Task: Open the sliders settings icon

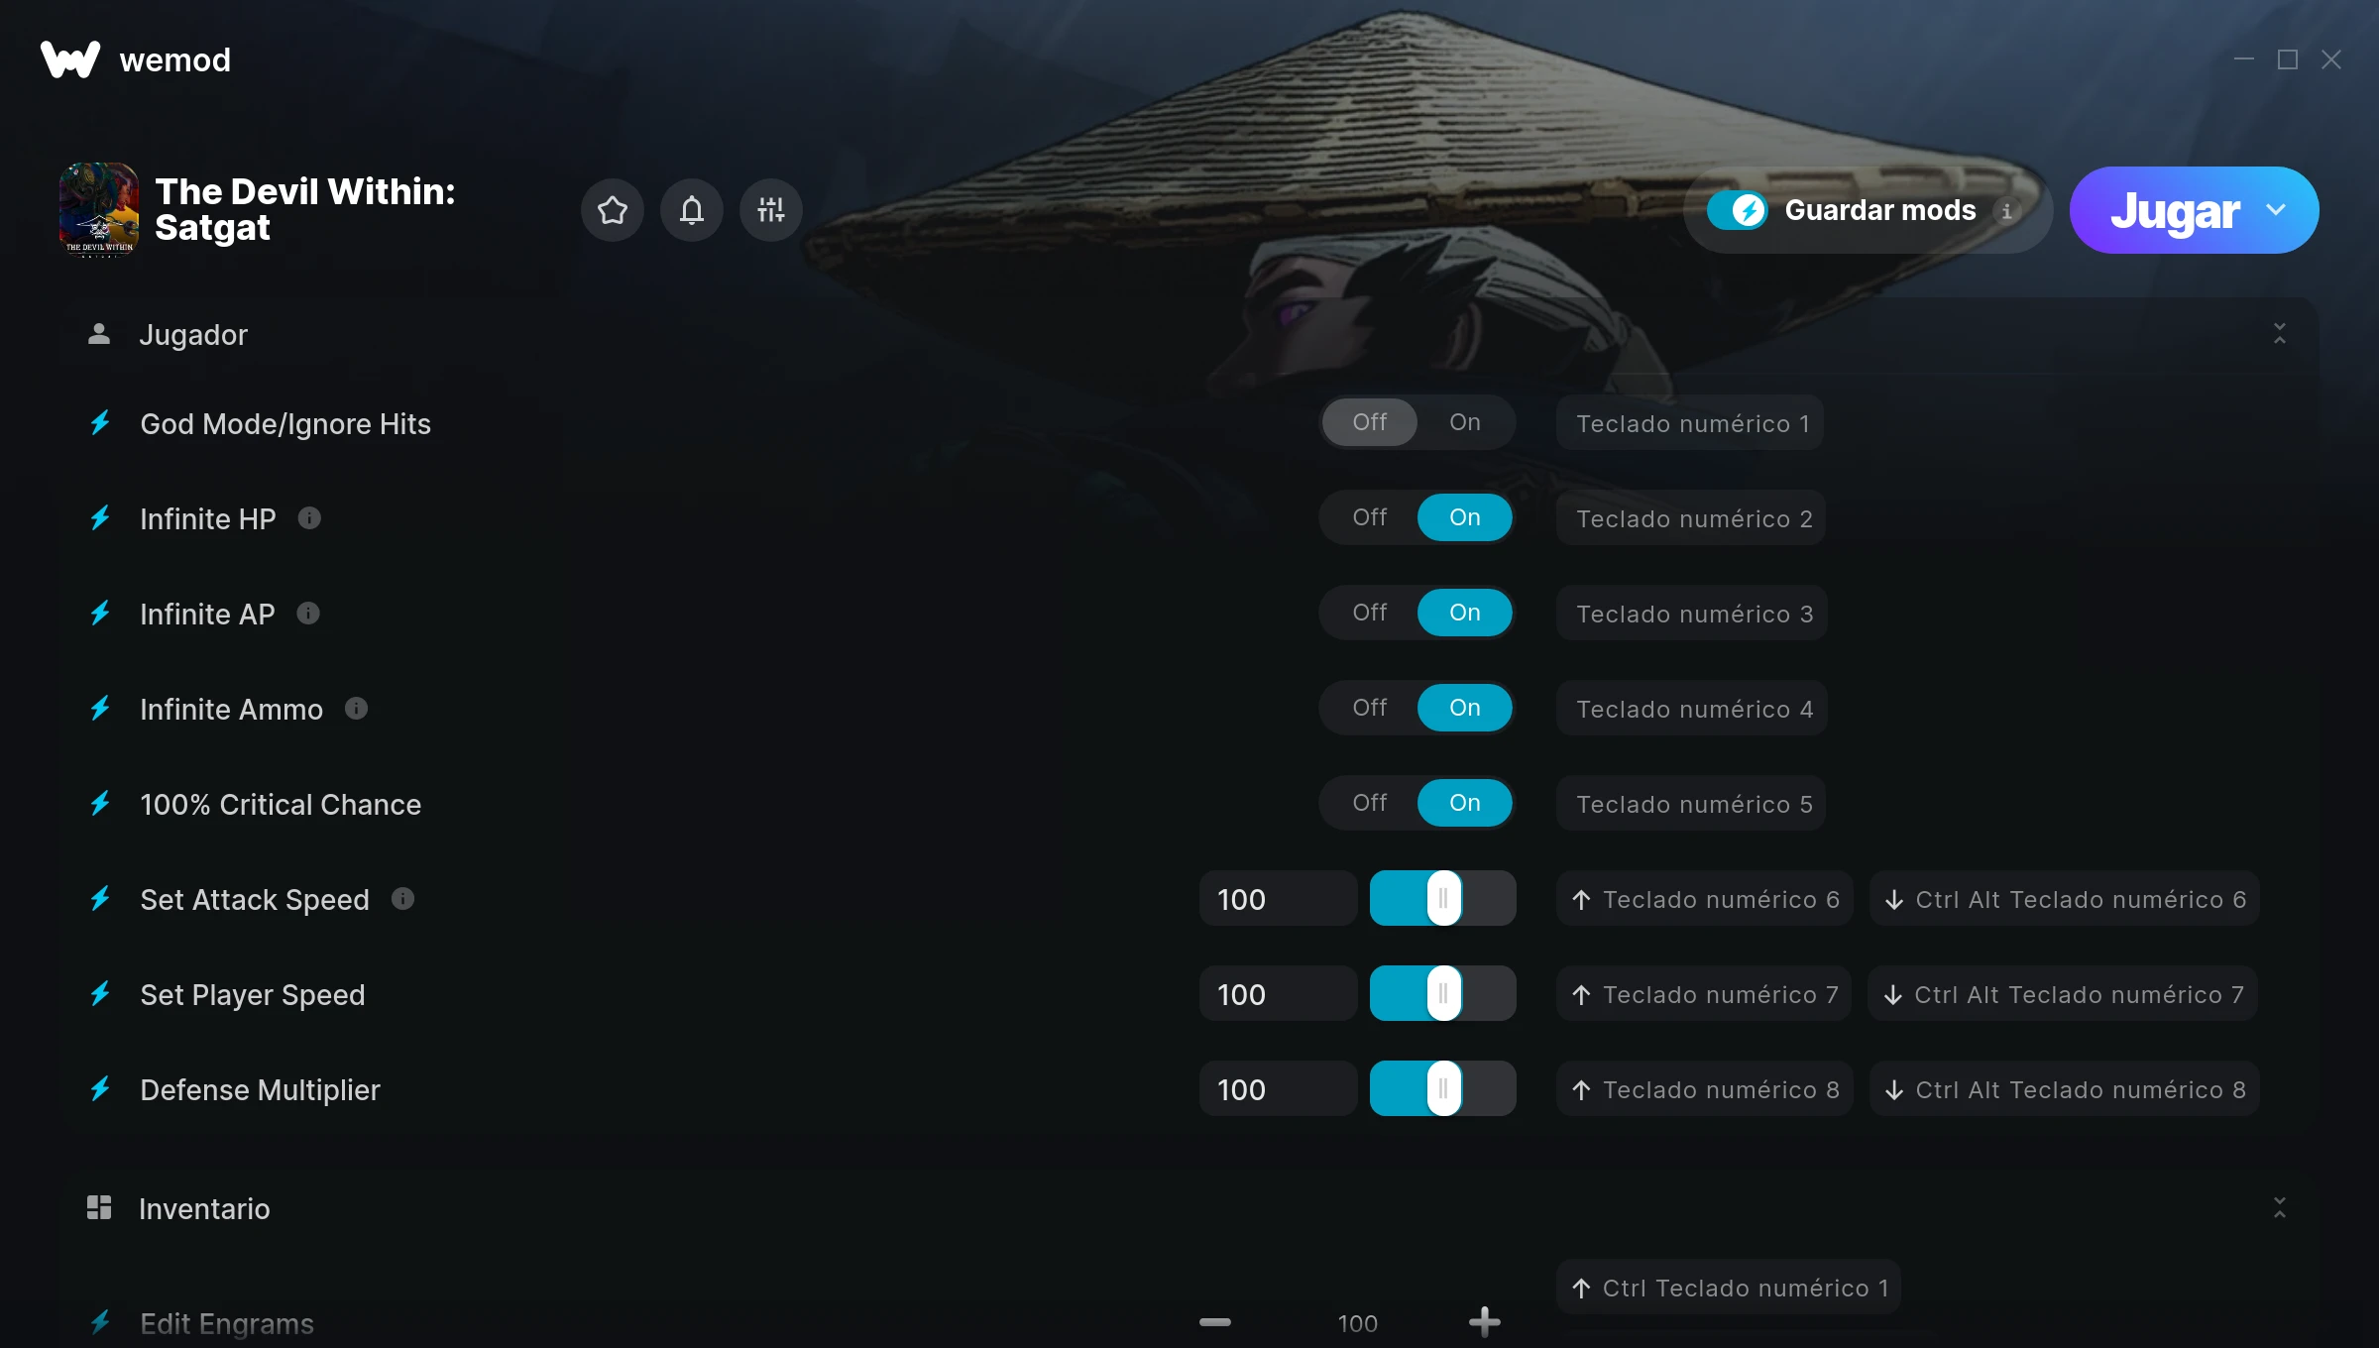Action: tap(771, 210)
